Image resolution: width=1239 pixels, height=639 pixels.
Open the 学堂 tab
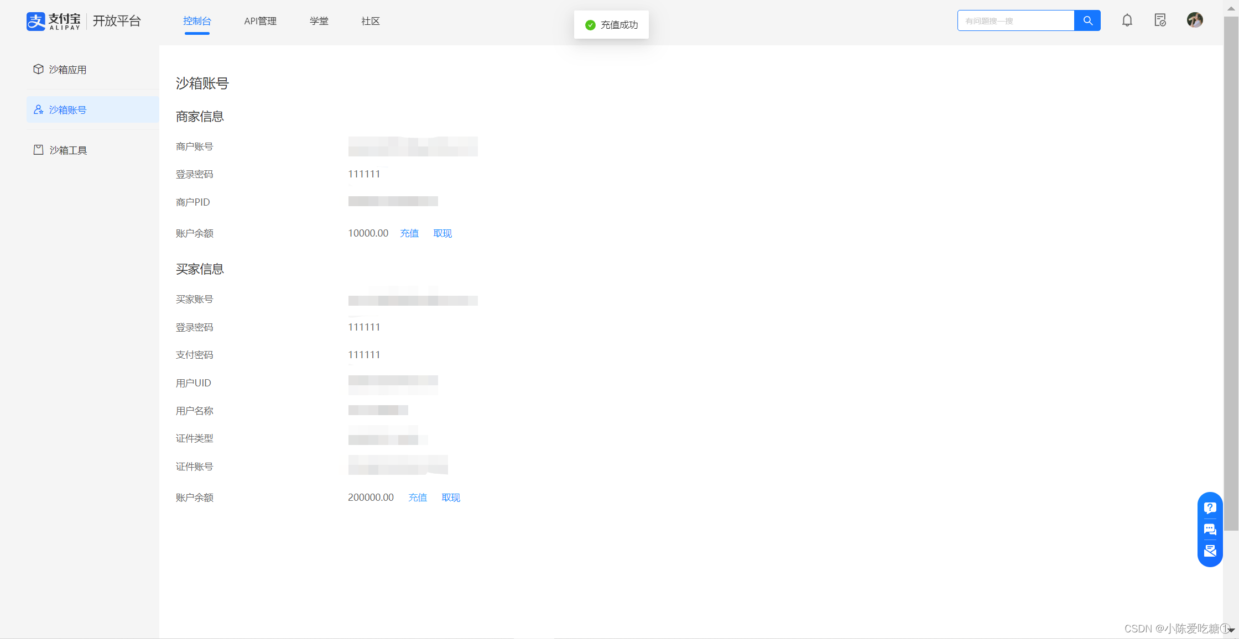(x=319, y=21)
